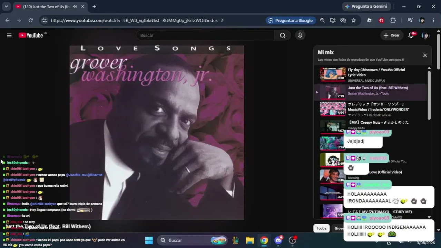Image resolution: width=441 pixels, height=248 pixels.
Task: Open the Chrome three-dot menu
Action: (x=433, y=20)
